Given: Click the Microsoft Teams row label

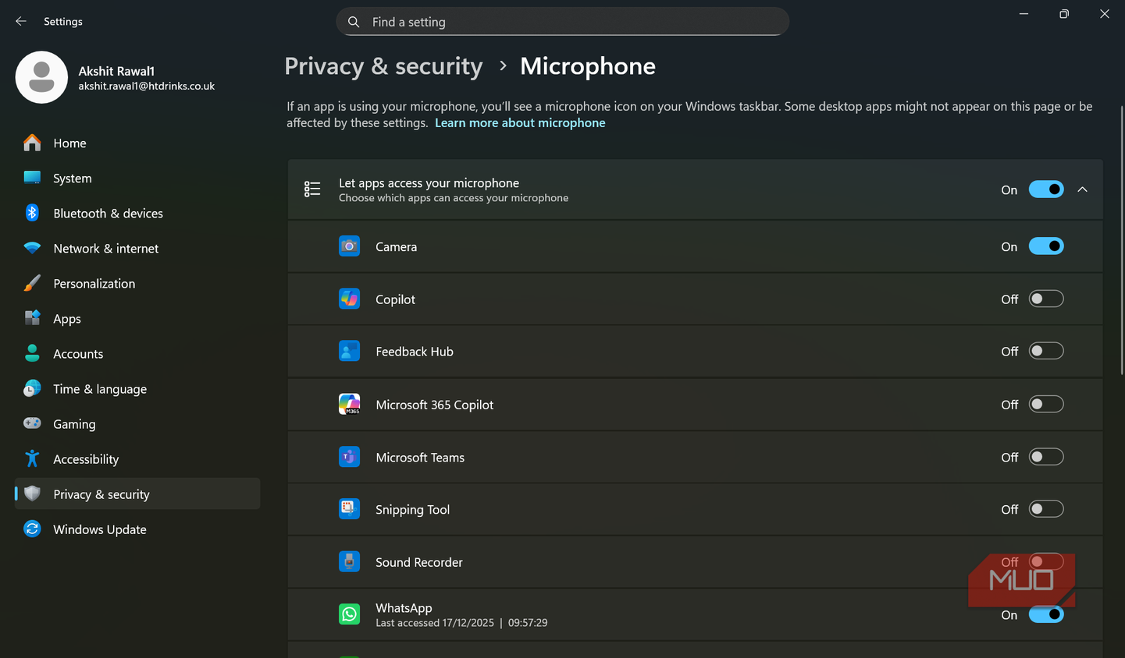Looking at the screenshot, I should point(420,457).
